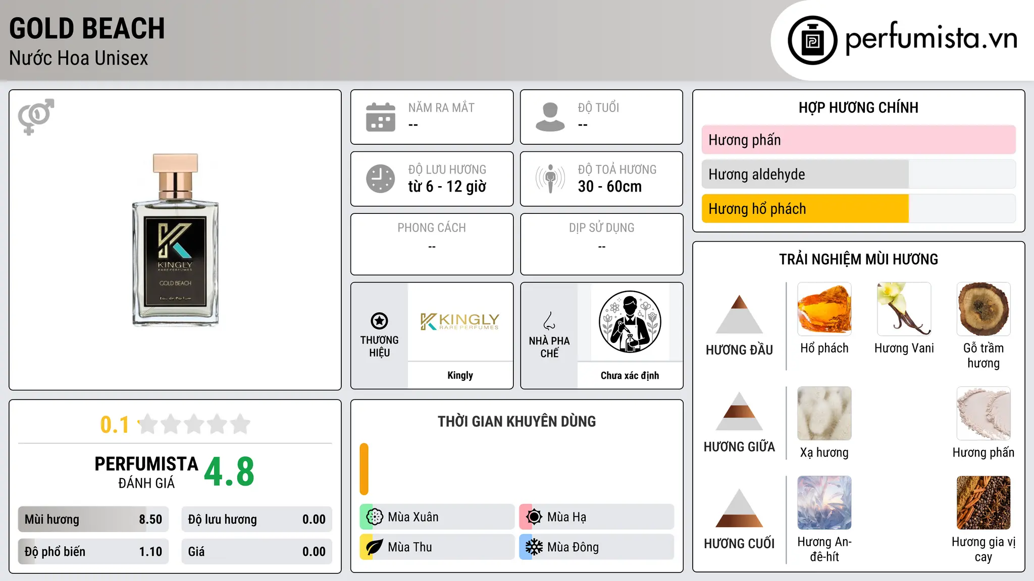Click the clock icon beside 'từ 6 - 12 giờ'
Screen dimensions: 1034x581
pyautogui.click(x=381, y=179)
